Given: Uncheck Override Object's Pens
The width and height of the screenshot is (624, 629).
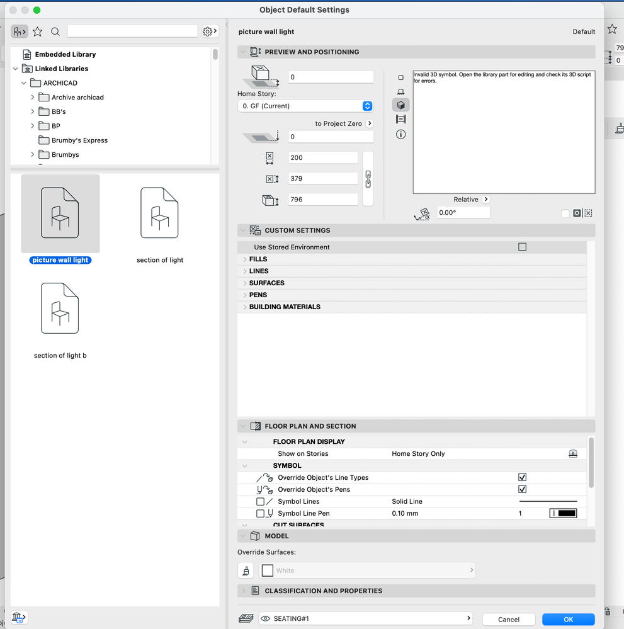Looking at the screenshot, I should [x=522, y=489].
